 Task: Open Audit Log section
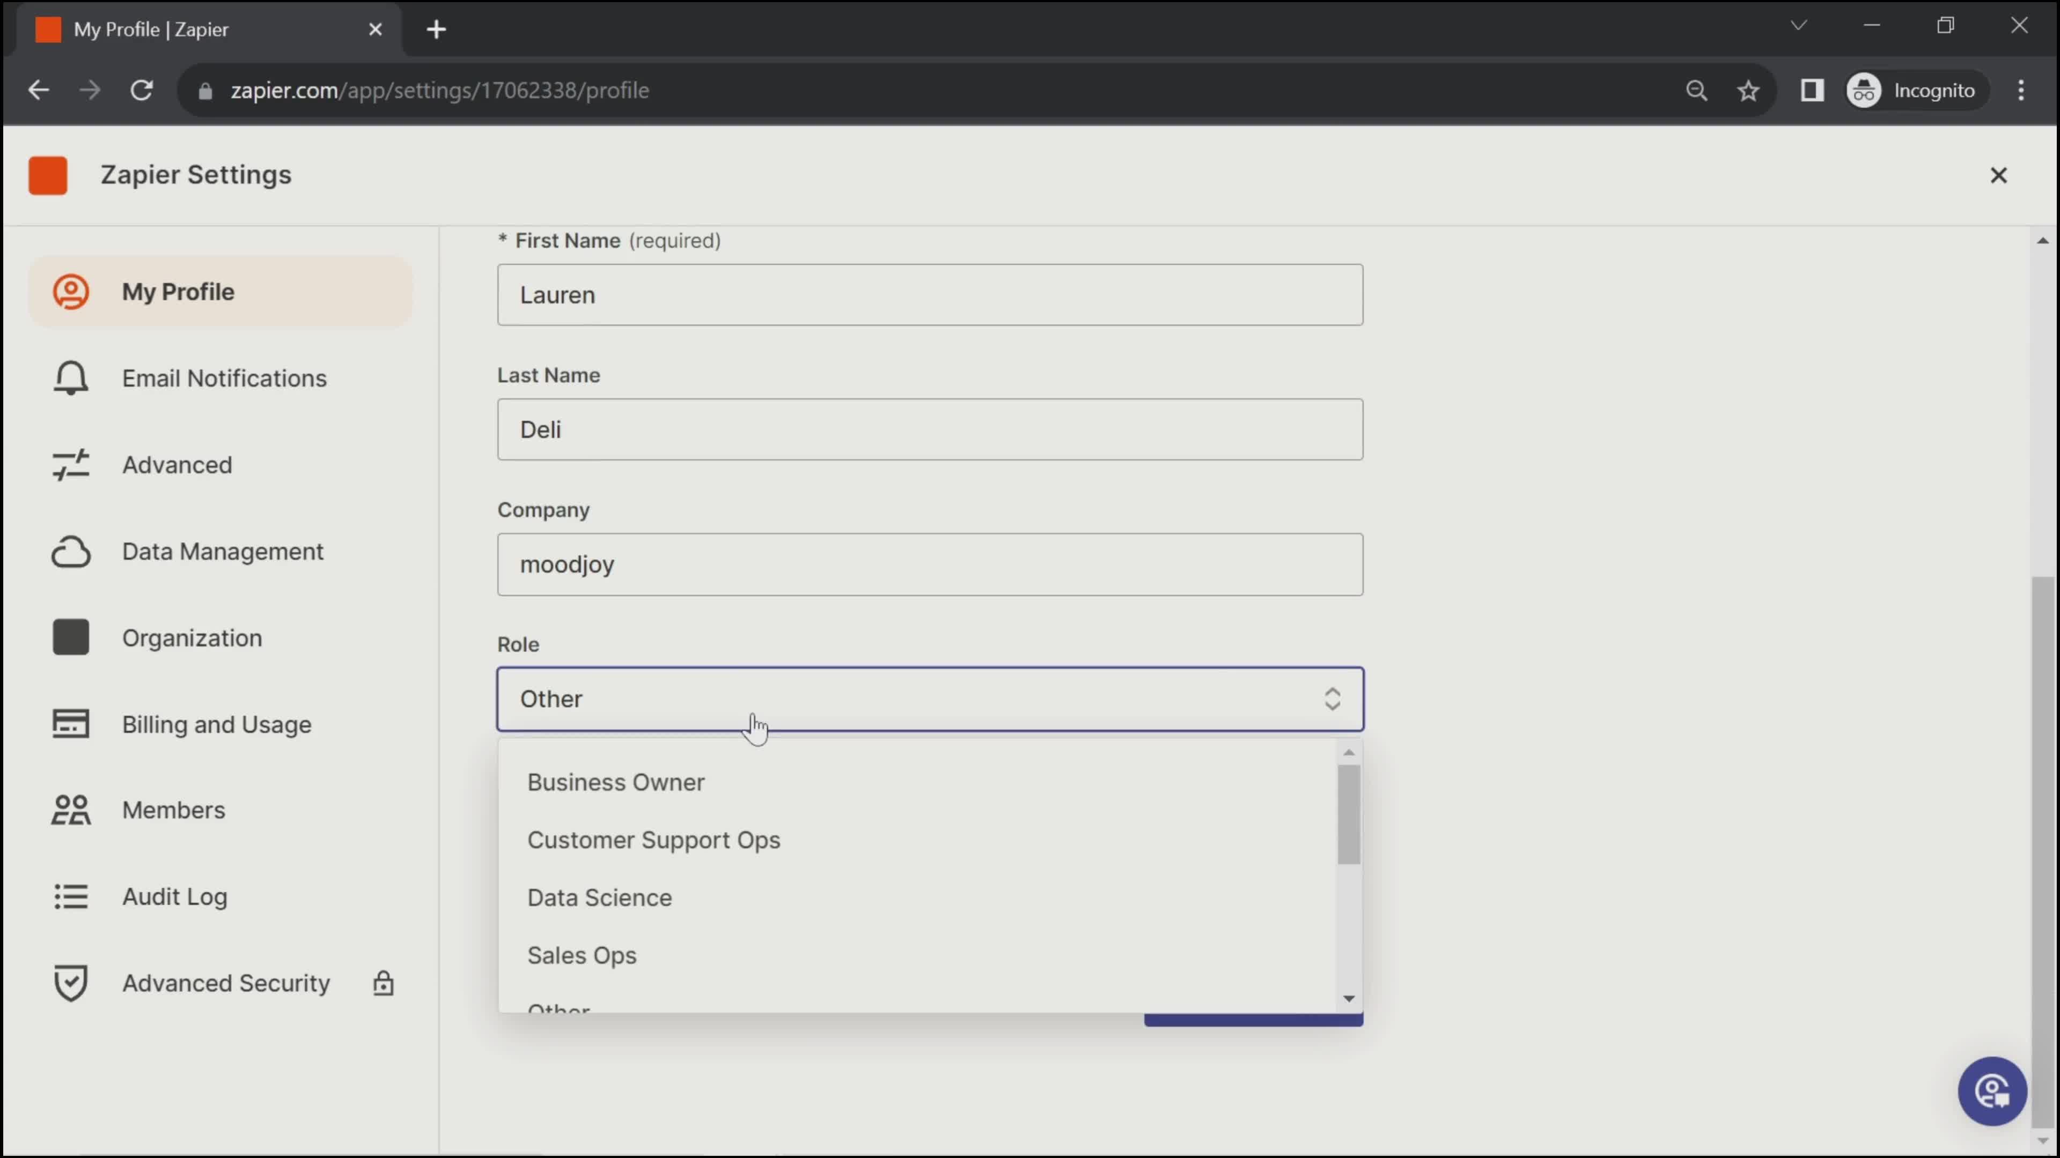point(220,897)
